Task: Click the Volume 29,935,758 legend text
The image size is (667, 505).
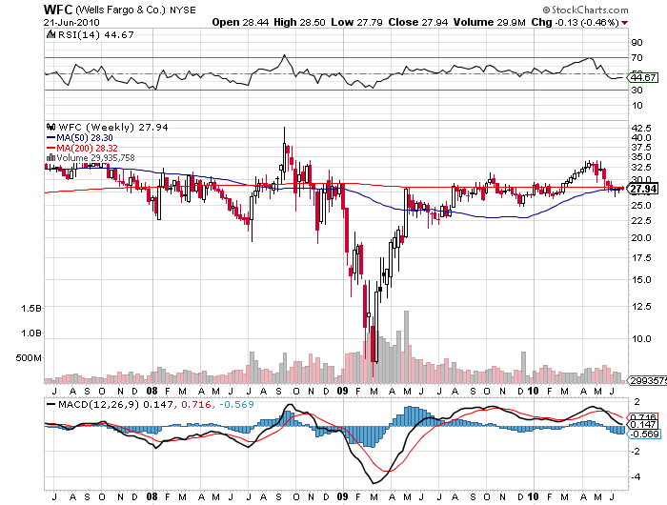Action: 95,158
